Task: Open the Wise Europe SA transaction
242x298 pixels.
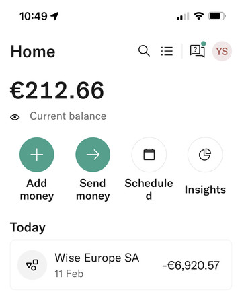Action: (121, 265)
